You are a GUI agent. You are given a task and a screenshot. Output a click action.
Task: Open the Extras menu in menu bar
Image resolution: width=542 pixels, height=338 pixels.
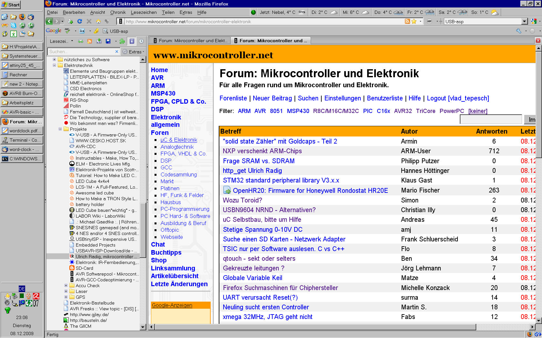tap(186, 12)
